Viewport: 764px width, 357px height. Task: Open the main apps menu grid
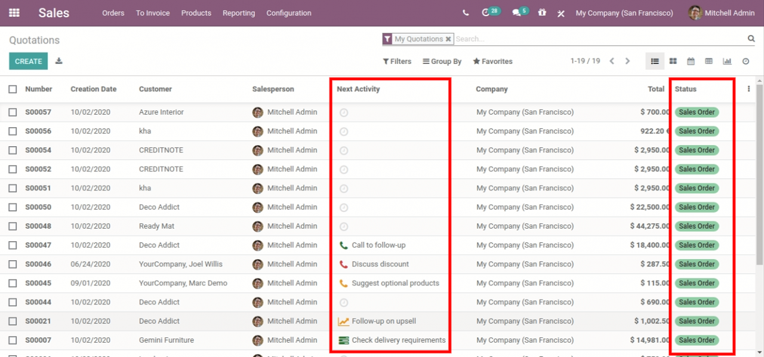coord(14,13)
